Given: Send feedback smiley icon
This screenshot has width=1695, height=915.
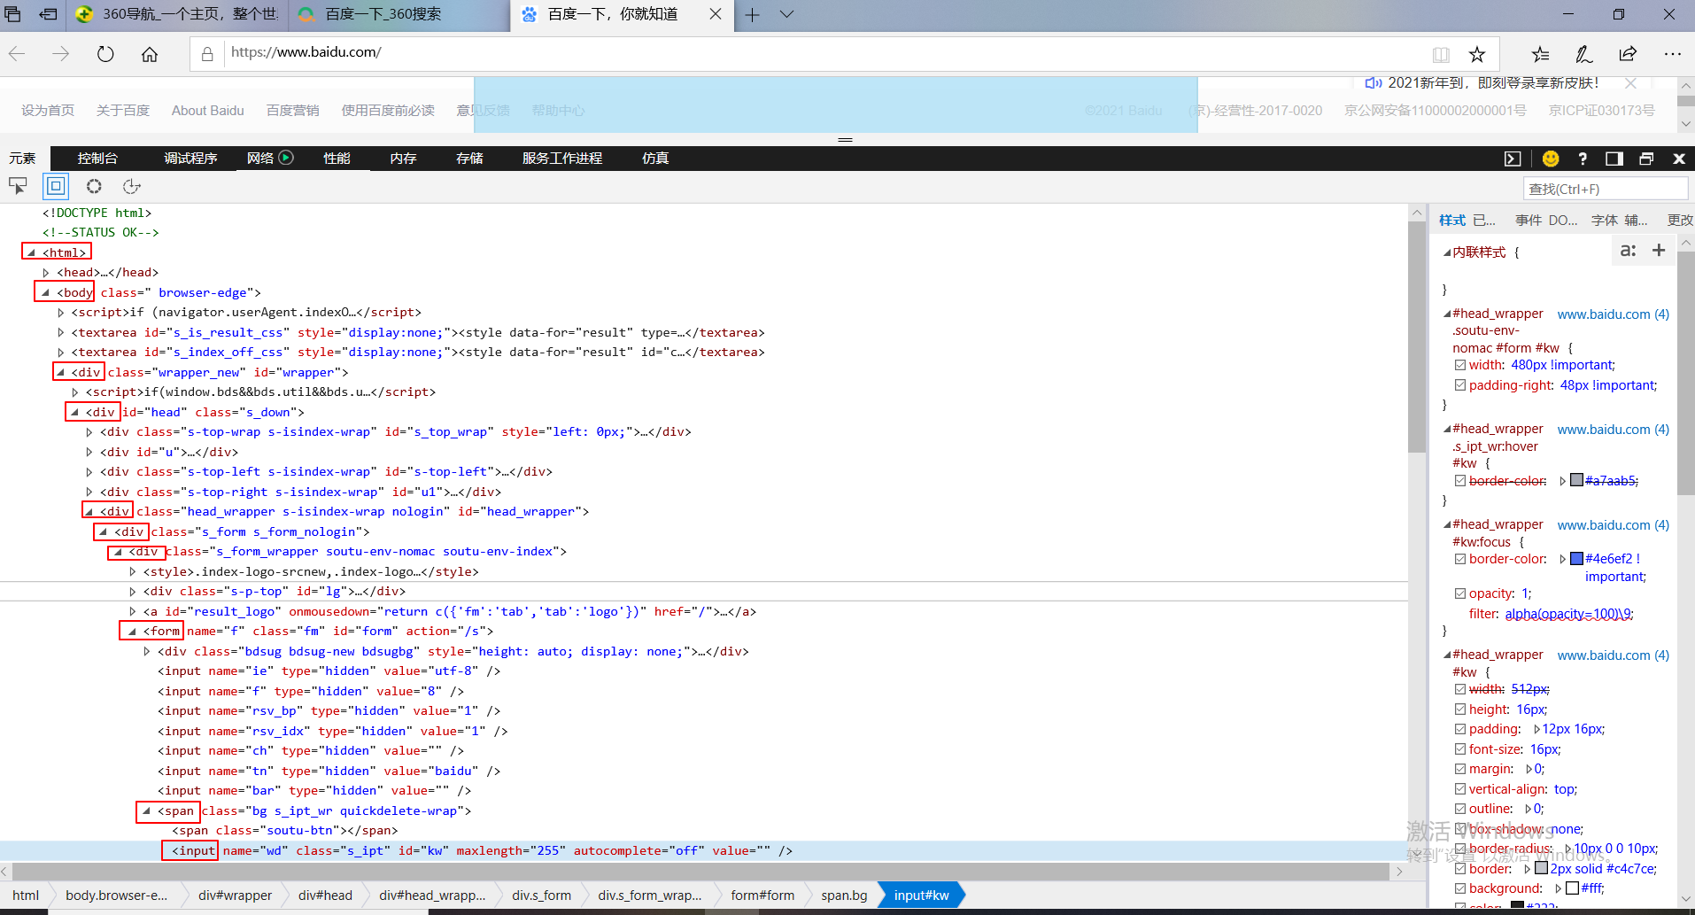Looking at the screenshot, I should (x=1551, y=159).
